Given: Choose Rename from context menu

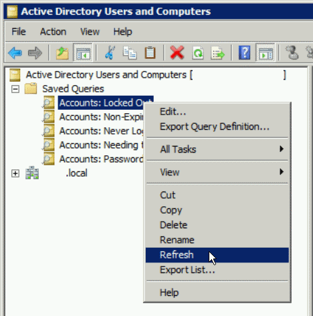Looking at the screenshot, I should click(217, 240).
